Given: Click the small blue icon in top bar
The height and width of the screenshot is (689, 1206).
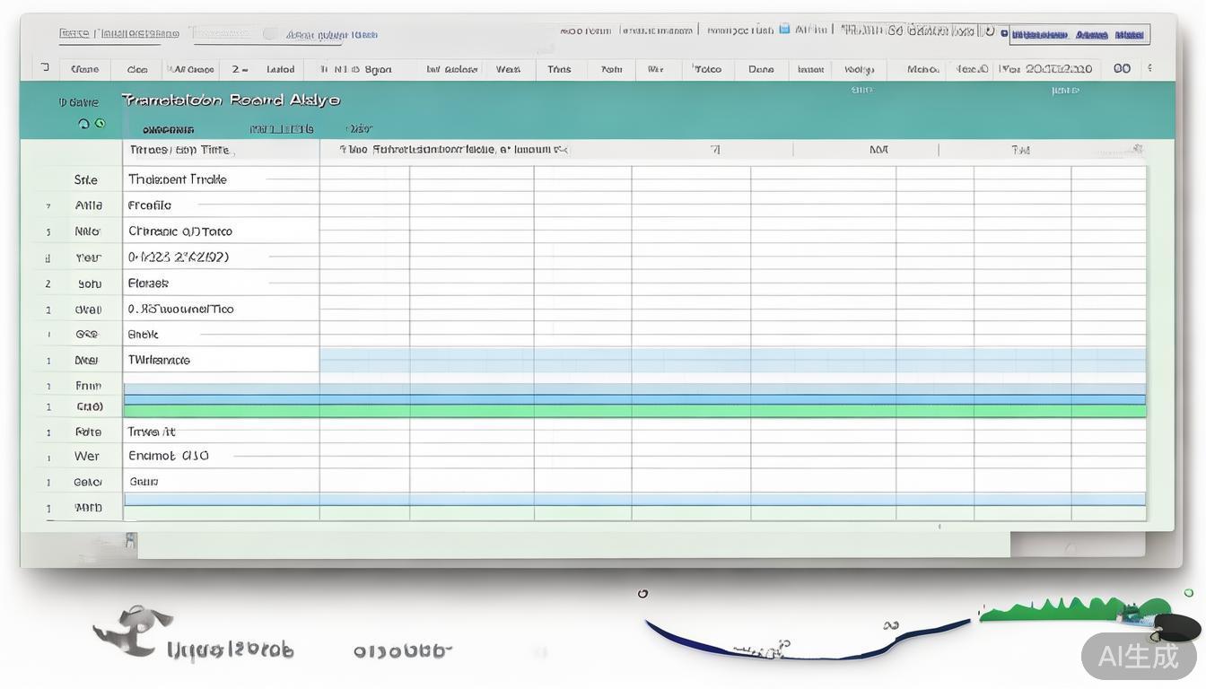Looking at the screenshot, I should tap(784, 29).
